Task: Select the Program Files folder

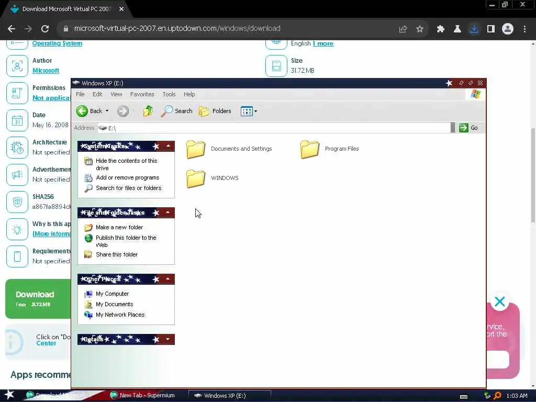Action: pos(330,149)
